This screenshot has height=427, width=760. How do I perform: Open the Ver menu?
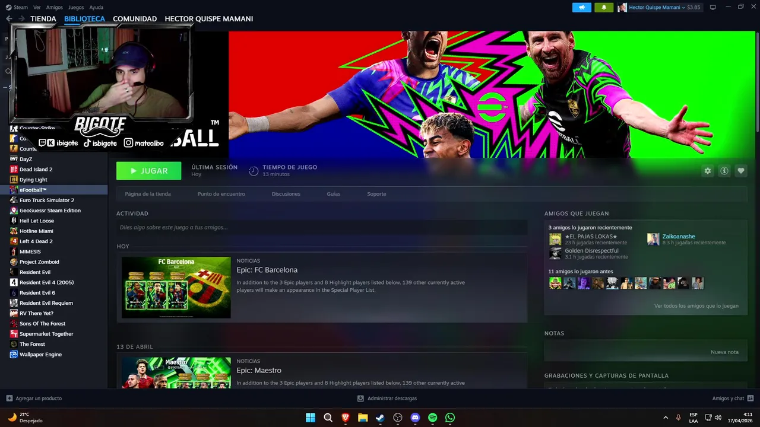pos(37,7)
